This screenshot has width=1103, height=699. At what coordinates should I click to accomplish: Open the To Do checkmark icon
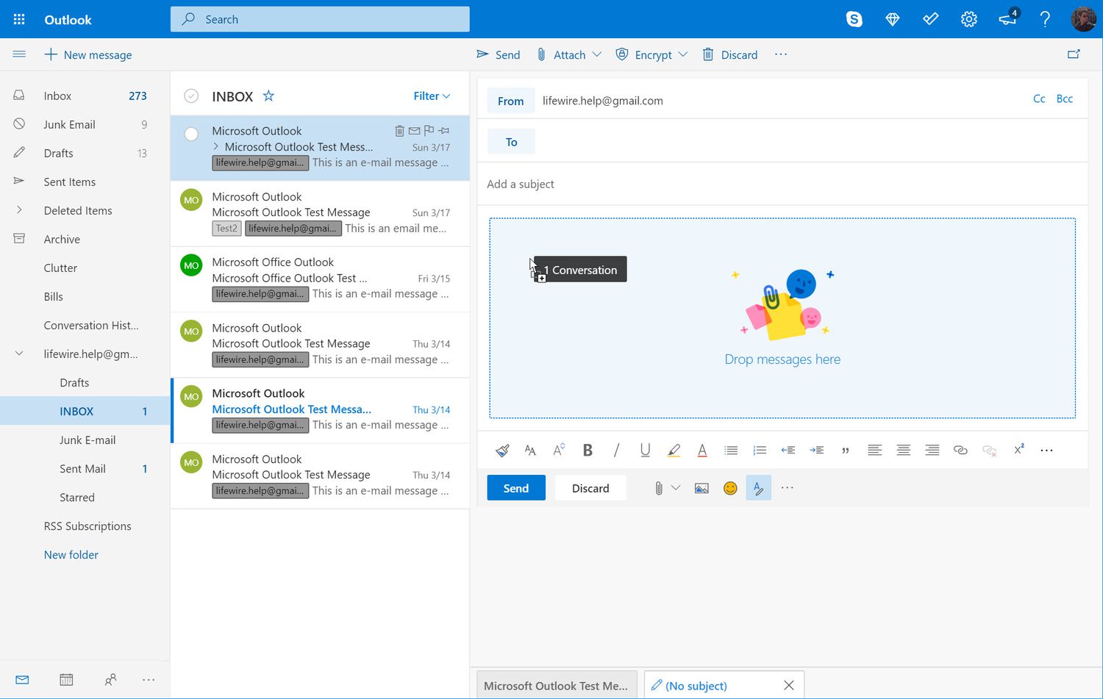(x=930, y=19)
